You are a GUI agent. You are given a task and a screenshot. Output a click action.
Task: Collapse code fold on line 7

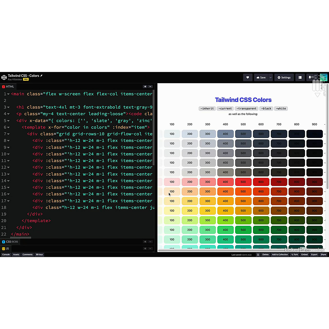click(x=8, y=134)
